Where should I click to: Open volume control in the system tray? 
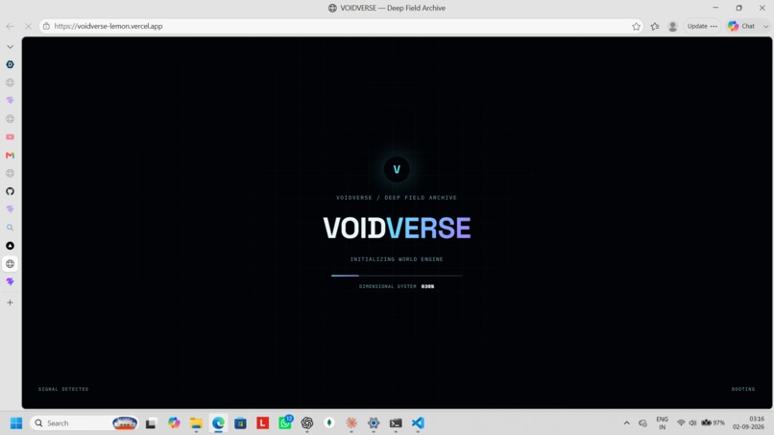(693, 423)
